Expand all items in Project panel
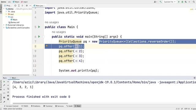The width and height of the screenshot is (196, 110). [19, 5]
